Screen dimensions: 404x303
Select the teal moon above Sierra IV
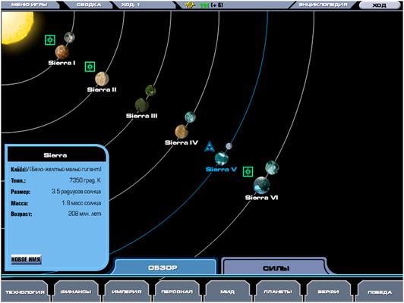click(190, 117)
